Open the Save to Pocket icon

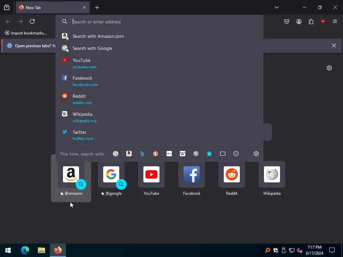(287, 21)
